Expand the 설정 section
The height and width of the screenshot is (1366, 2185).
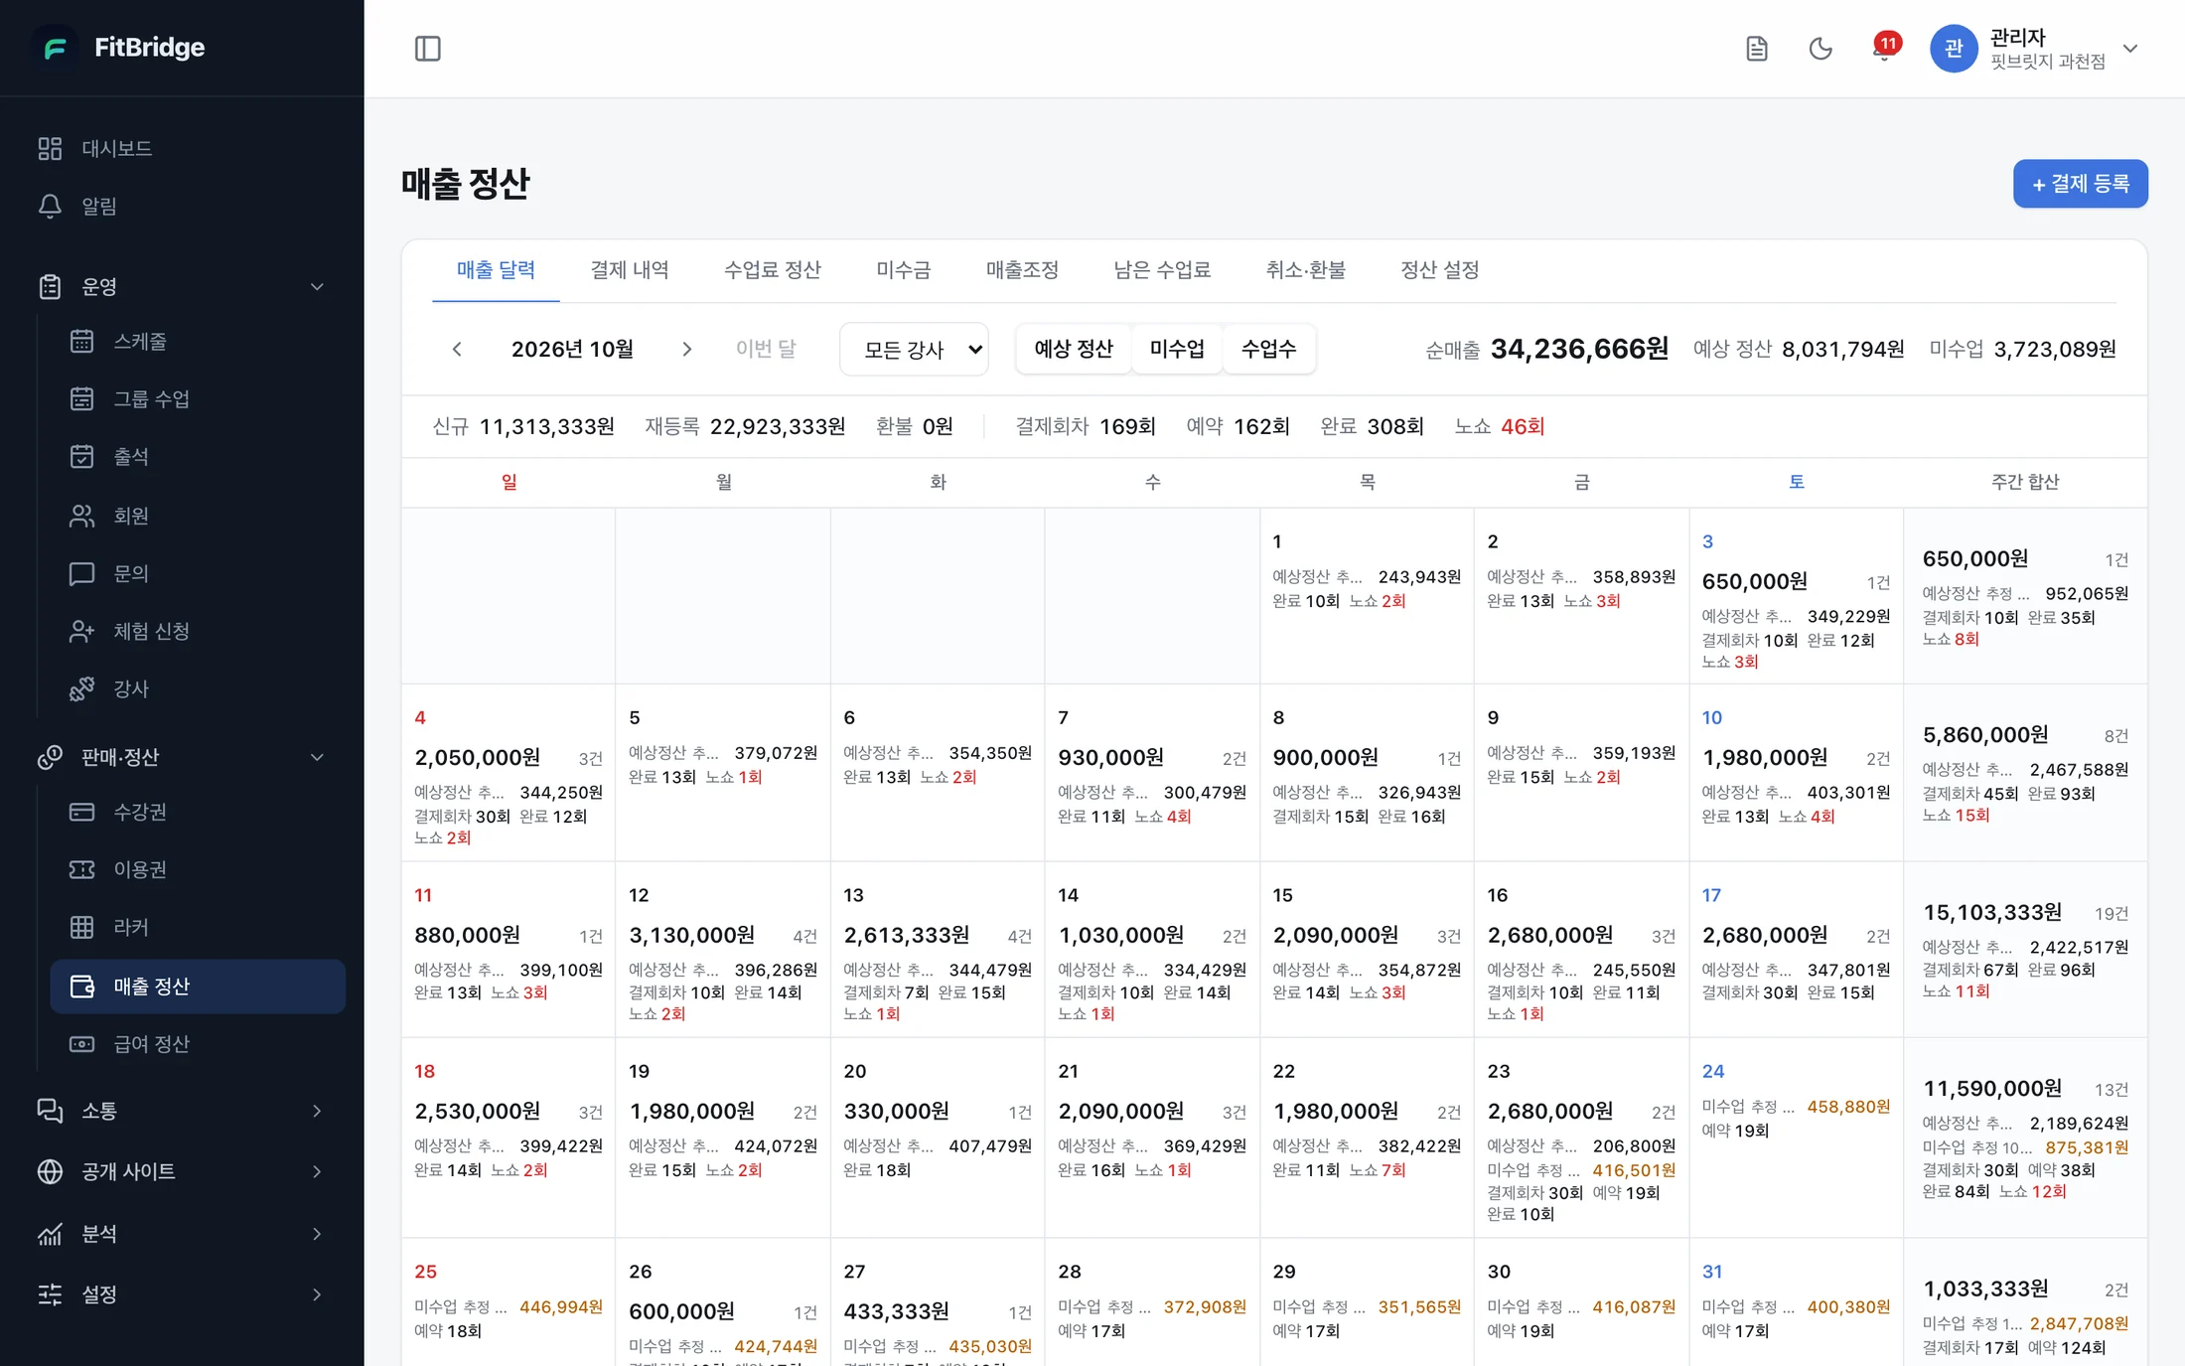[182, 1294]
